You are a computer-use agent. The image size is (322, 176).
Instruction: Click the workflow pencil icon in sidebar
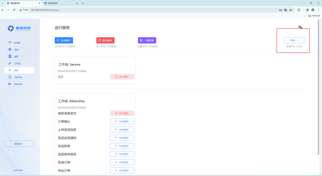pyautogui.click(x=10, y=63)
